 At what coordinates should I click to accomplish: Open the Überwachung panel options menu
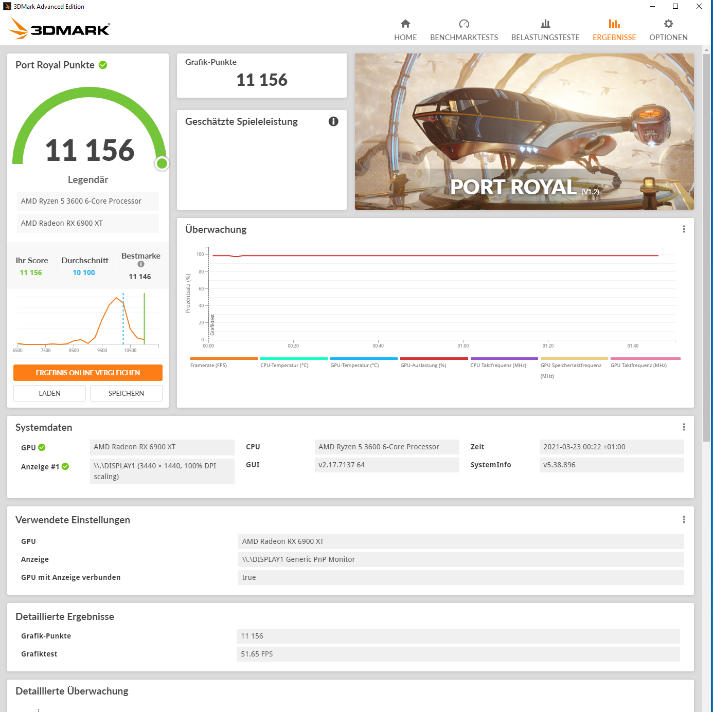pos(684,229)
